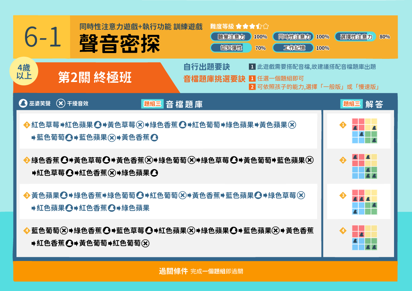The height and width of the screenshot is (291, 412).
Task: Click the 4歲以上 yellow circle badge
Action: tap(24, 71)
